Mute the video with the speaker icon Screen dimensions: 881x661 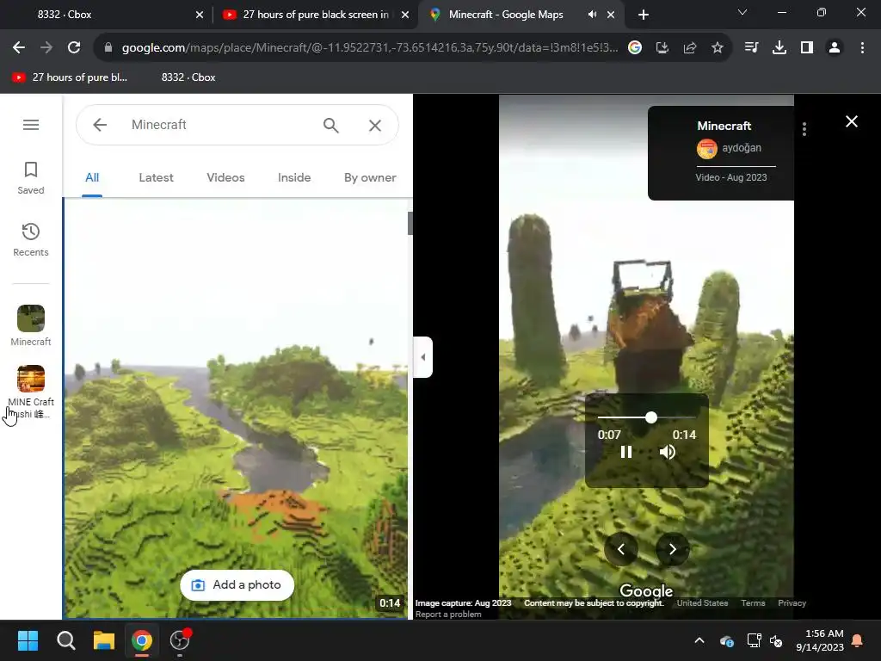pyautogui.click(x=668, y=452)
